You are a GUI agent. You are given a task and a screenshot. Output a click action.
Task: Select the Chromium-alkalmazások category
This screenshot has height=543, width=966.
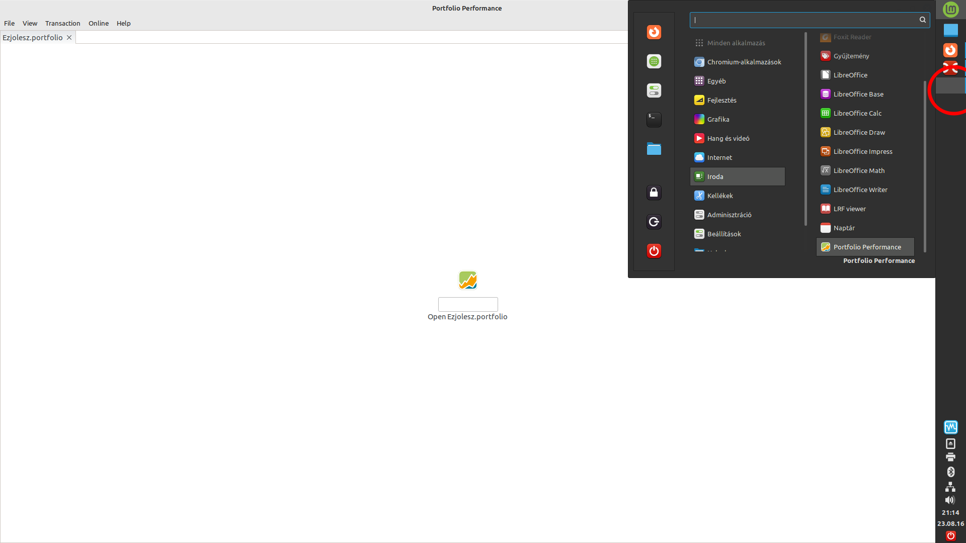tap(737, 62)
